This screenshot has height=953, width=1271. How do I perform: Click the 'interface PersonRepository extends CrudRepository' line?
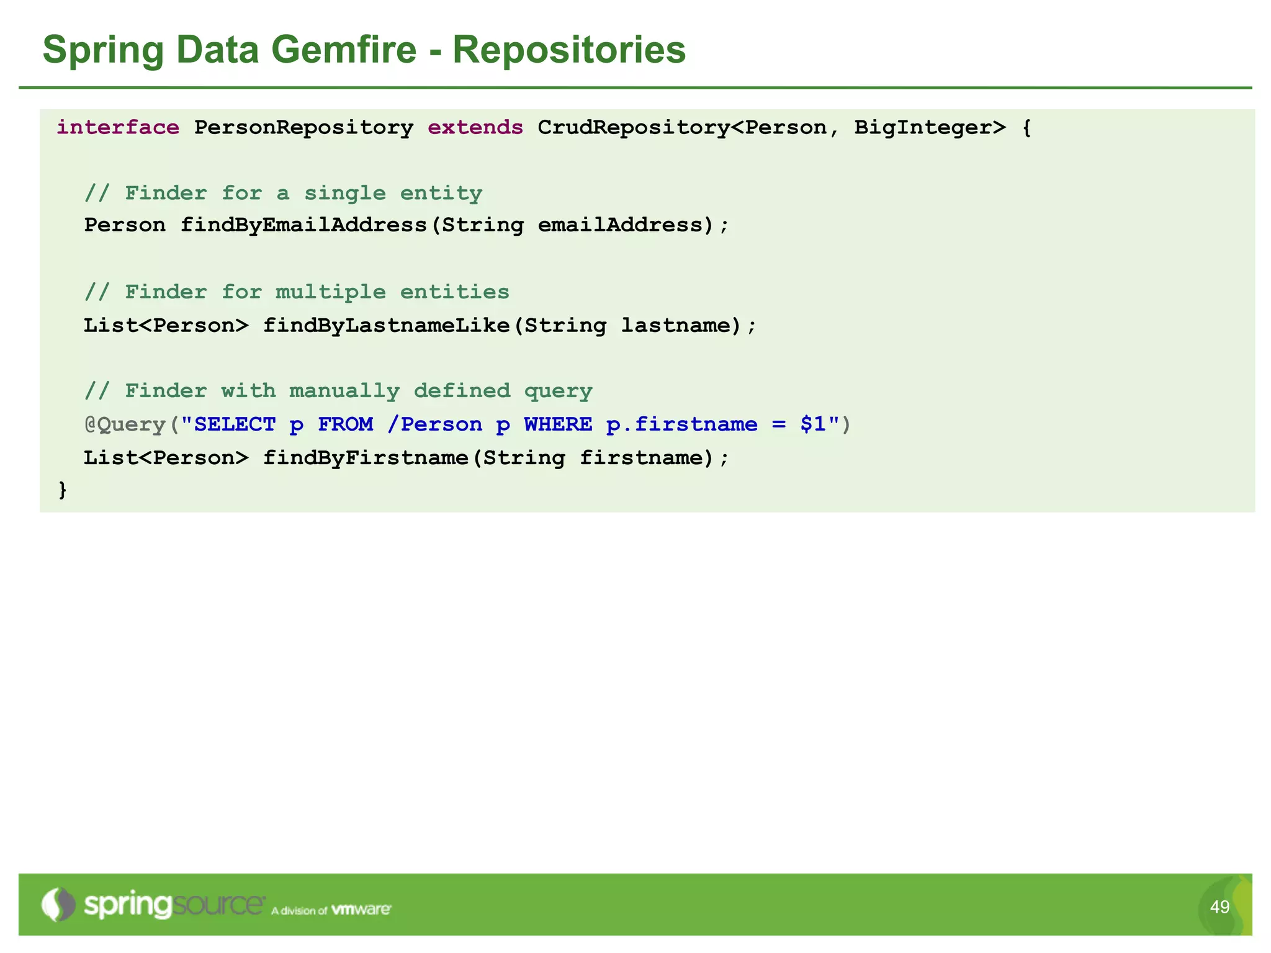point(544,127)
